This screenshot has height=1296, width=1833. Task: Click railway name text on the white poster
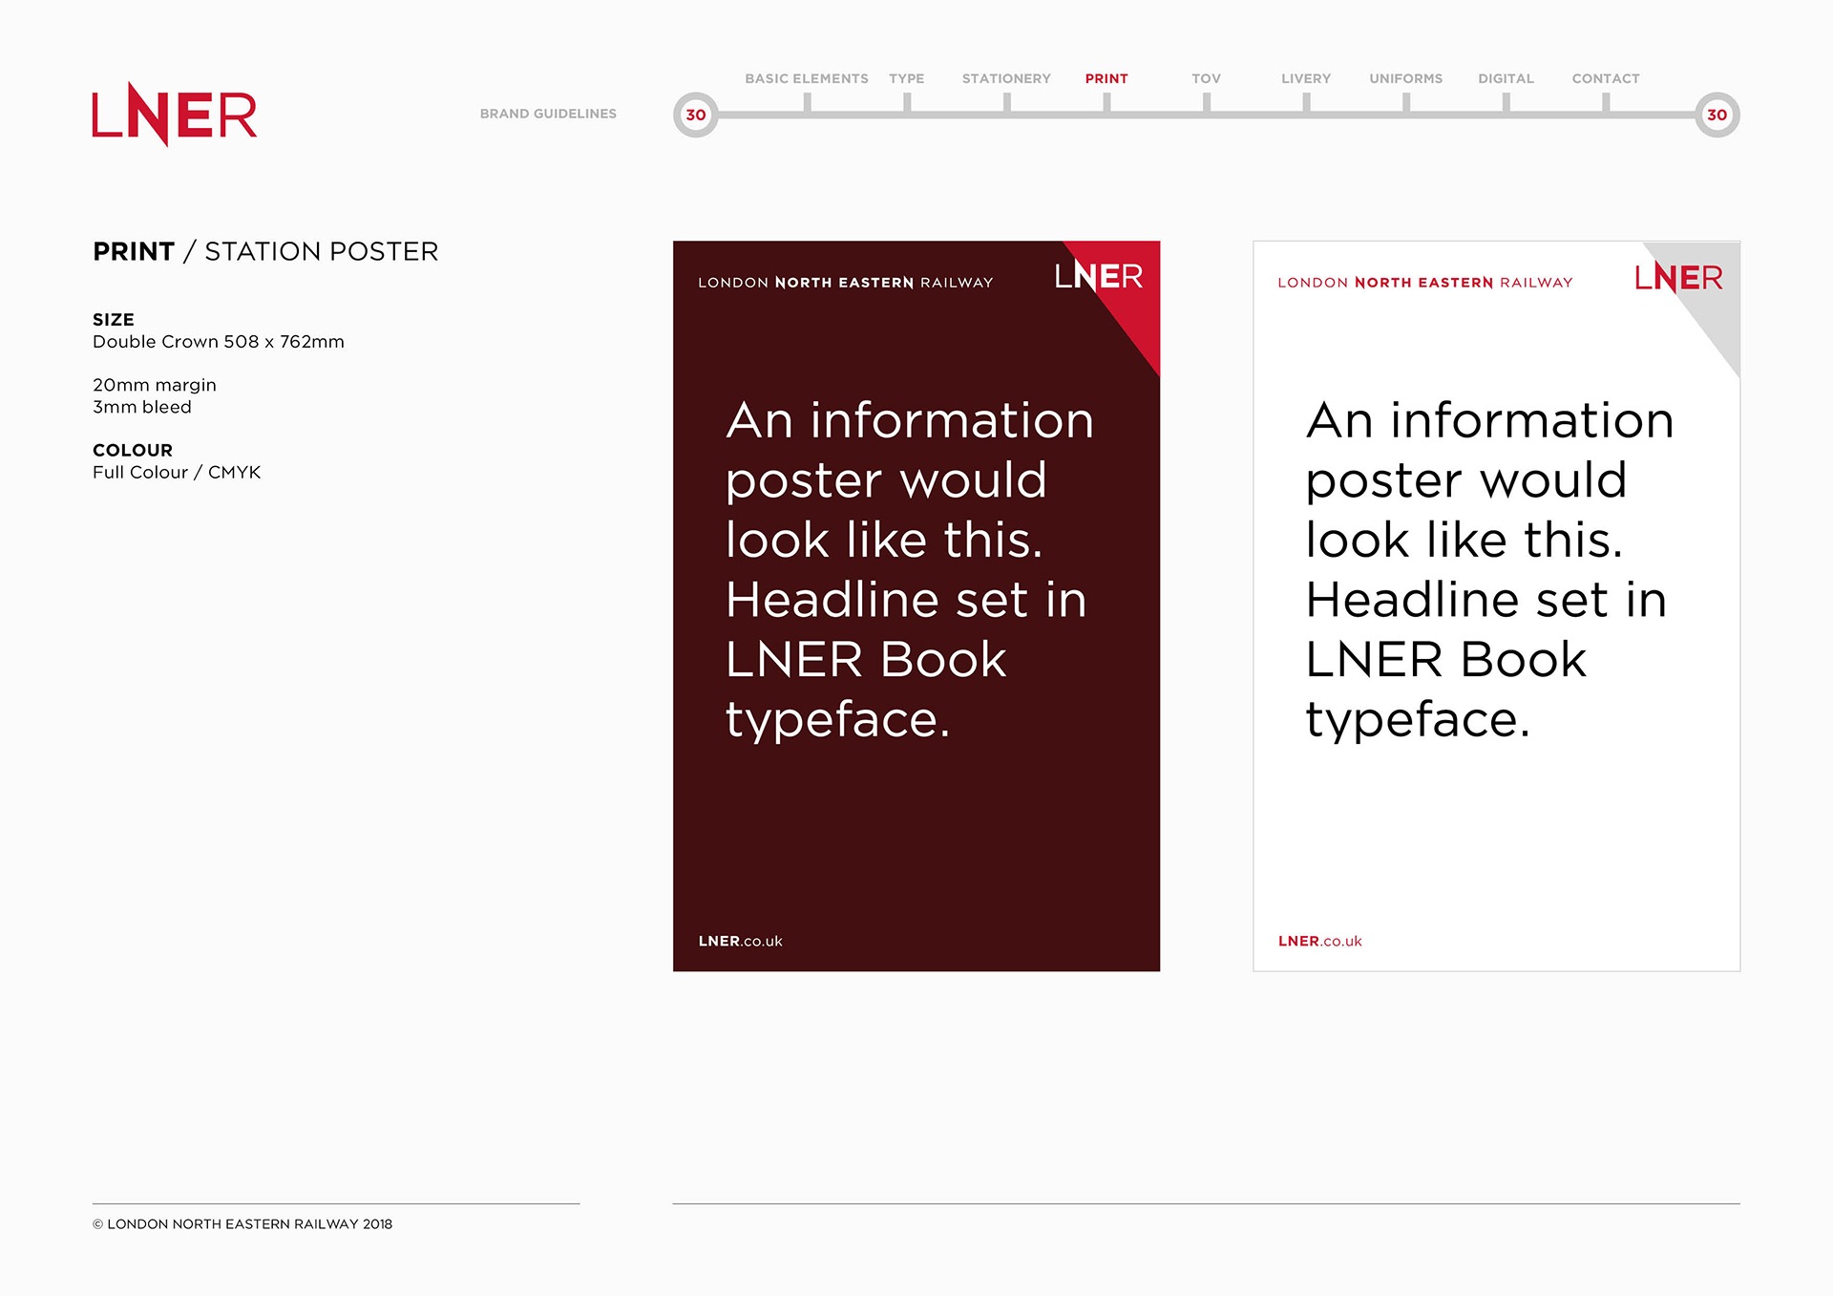pos(1425,283)
